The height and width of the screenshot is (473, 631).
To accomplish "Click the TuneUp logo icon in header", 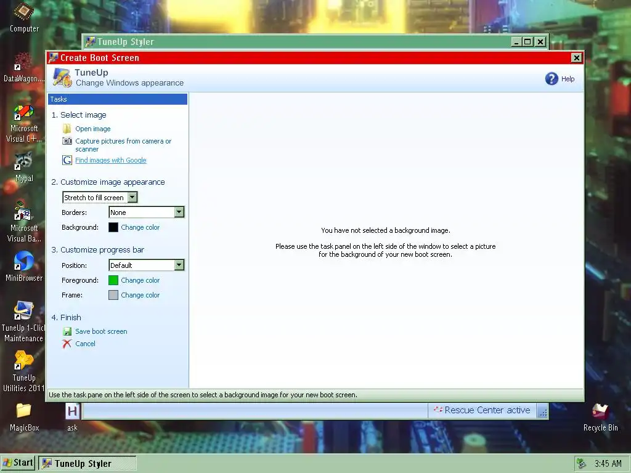I will point(62,77).
